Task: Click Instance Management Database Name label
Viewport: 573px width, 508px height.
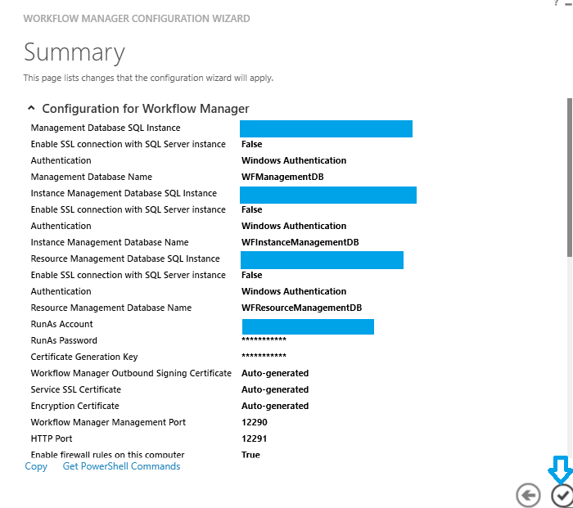Action: (x=110, y=242)
